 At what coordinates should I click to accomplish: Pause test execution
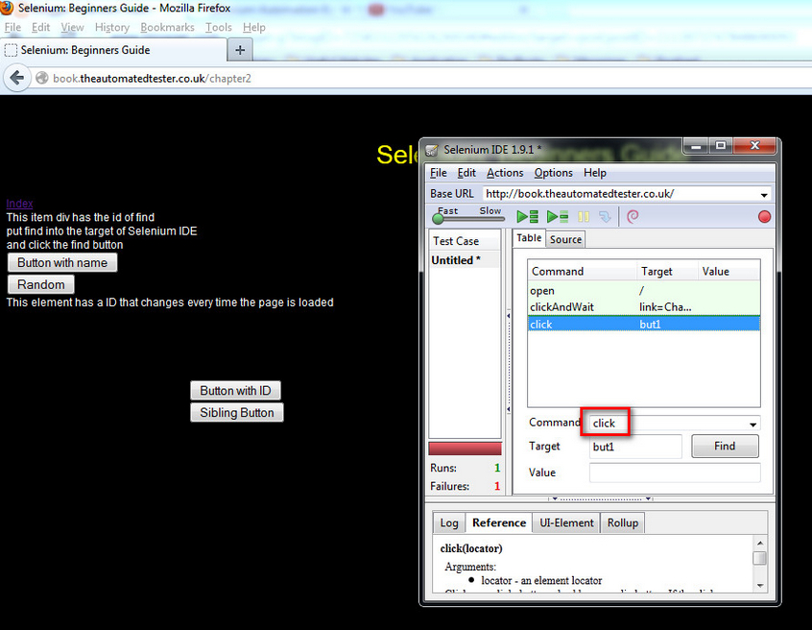point(585,217)
